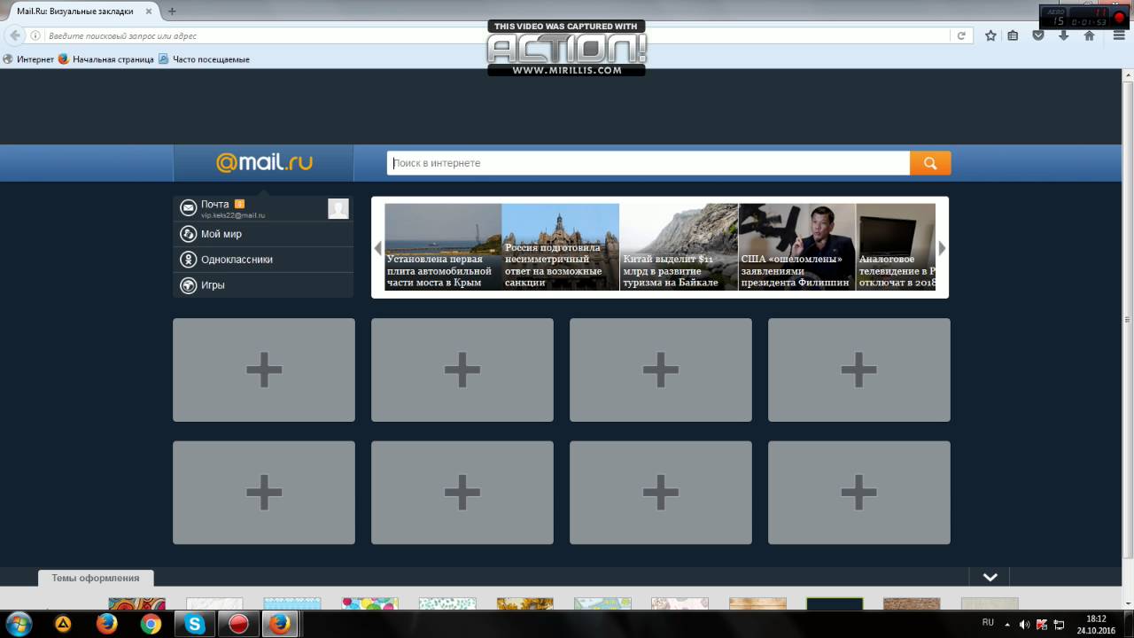Show hidden system tray icons

tap(1007, 624)
